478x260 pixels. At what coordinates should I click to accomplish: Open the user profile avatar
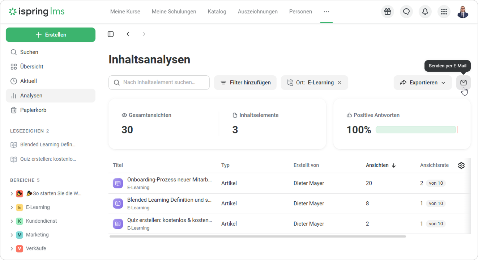pos(463,12)
